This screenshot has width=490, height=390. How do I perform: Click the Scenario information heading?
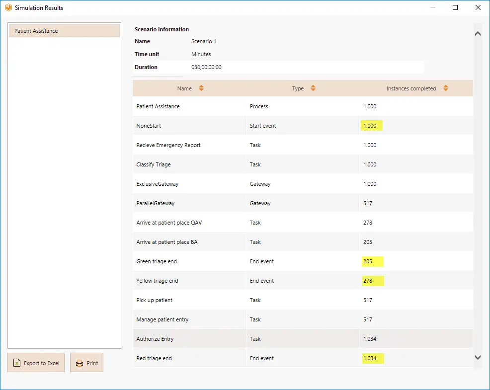[162, 29]
